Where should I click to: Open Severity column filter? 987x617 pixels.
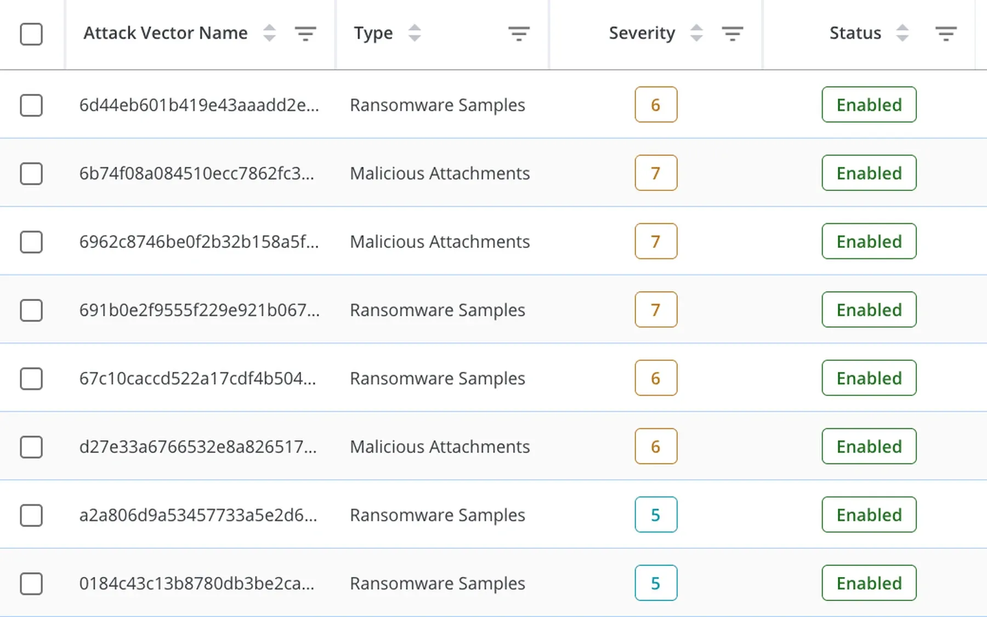click(x=732, y=33)
